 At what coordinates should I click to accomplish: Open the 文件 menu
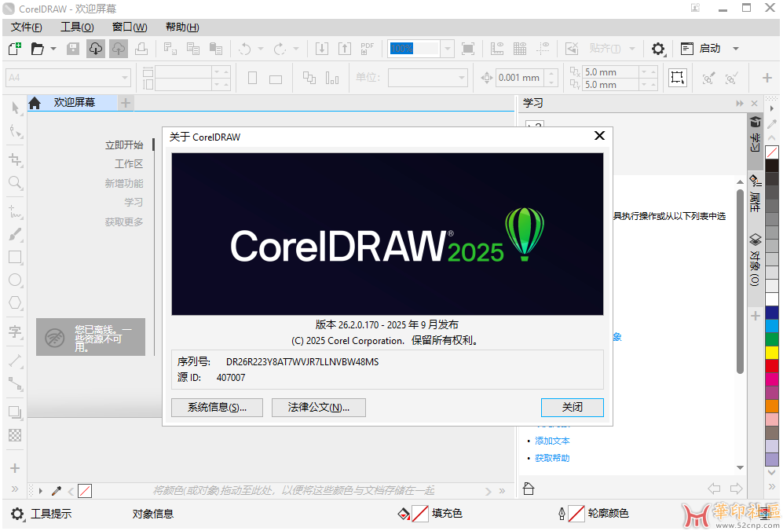(x=27, y=27)
